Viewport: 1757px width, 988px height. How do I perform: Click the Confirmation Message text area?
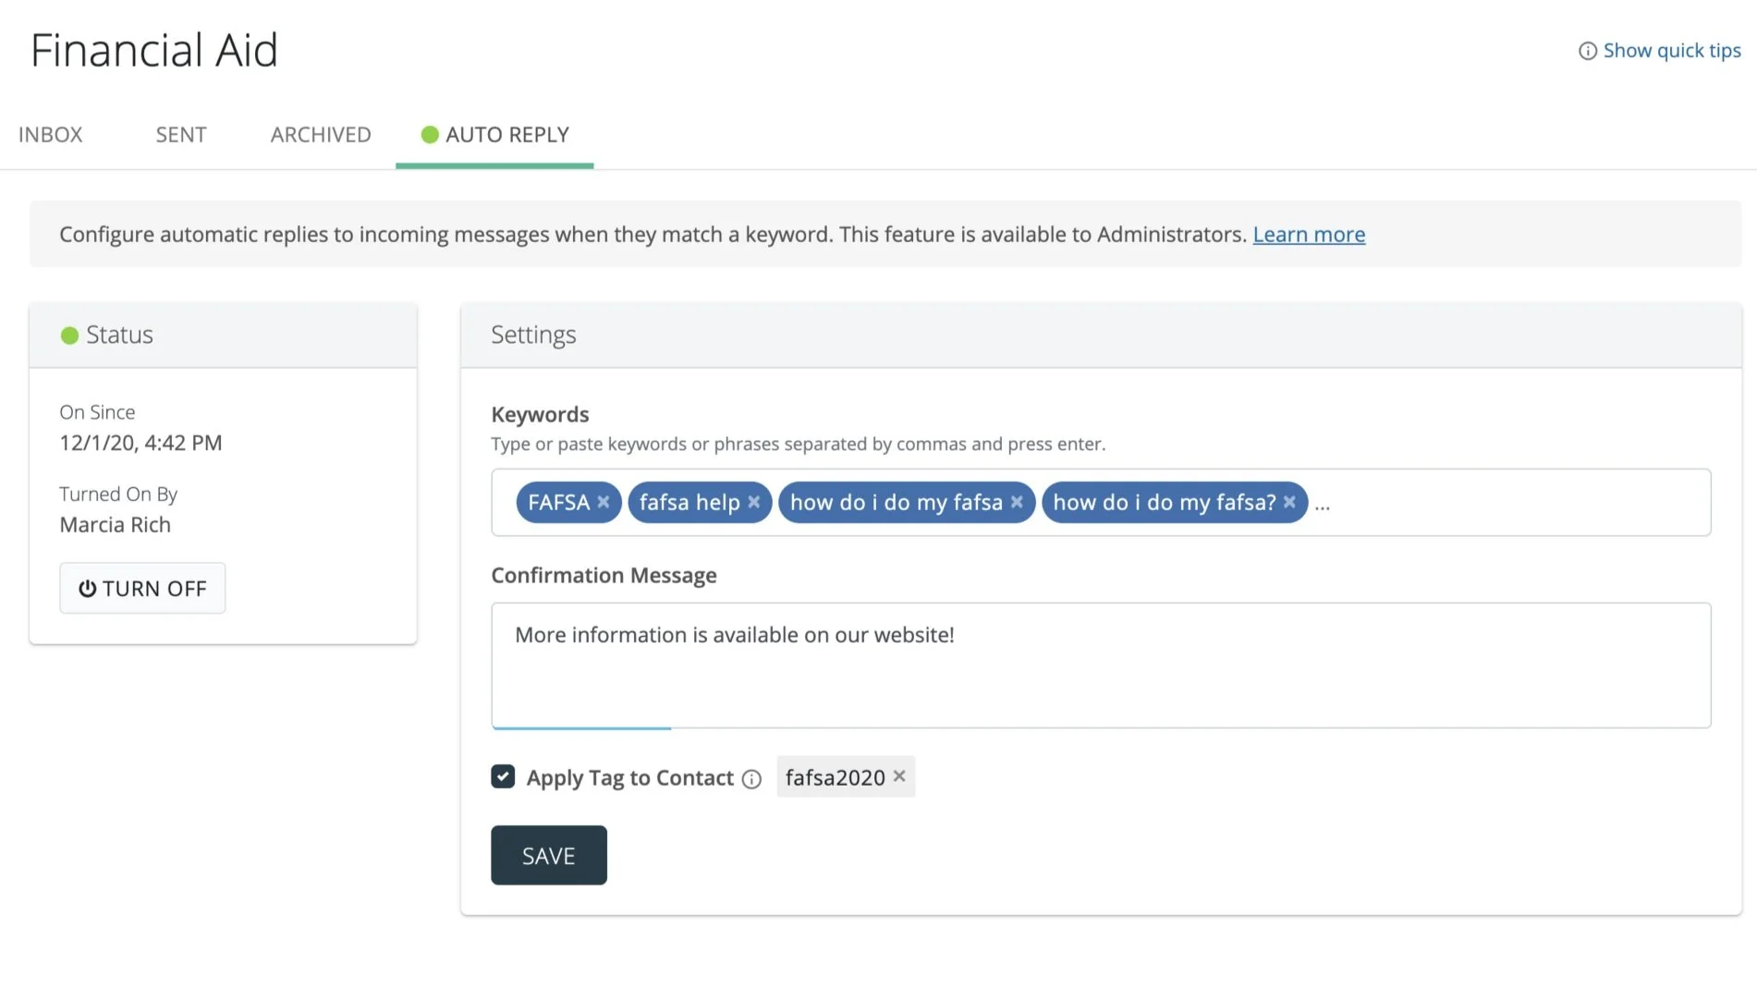[x=1101, y=665]
